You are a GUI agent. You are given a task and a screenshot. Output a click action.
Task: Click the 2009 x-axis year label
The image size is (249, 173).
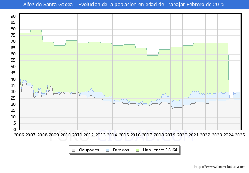coord(54,135)
